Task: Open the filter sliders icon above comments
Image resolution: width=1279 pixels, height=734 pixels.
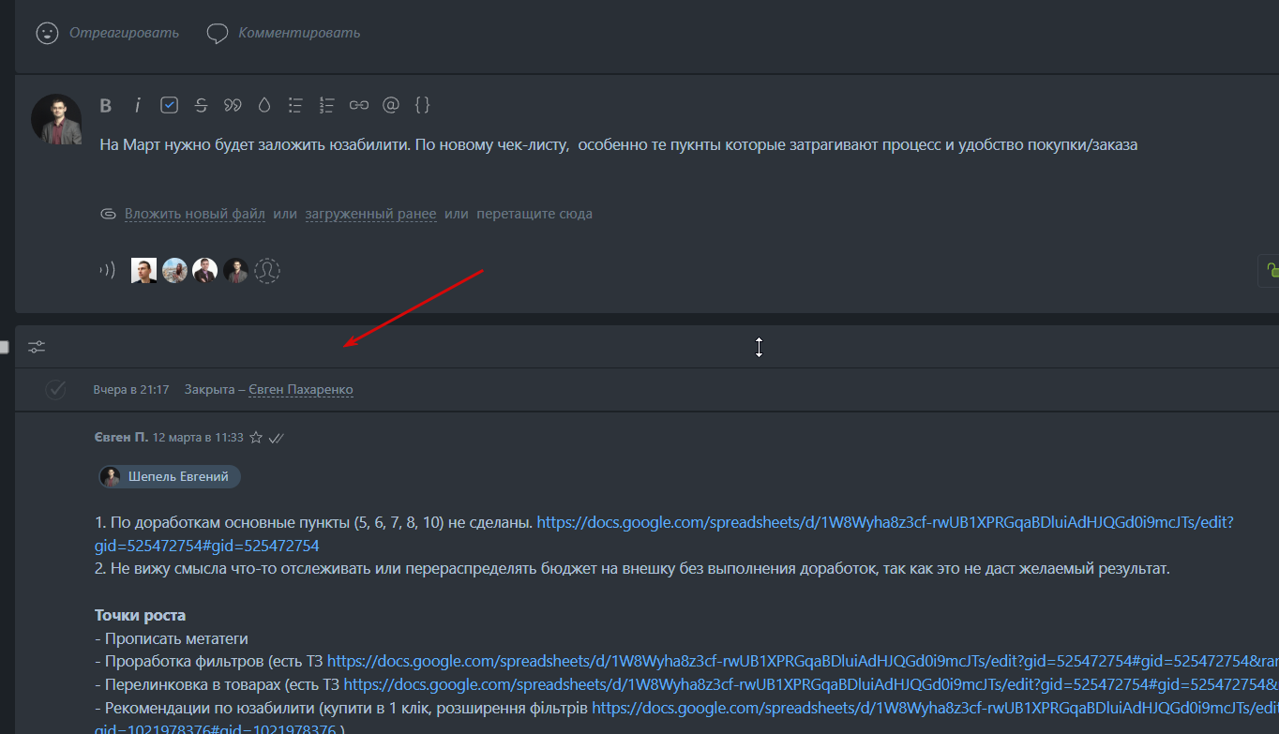Action: click(x=37, y=347)
